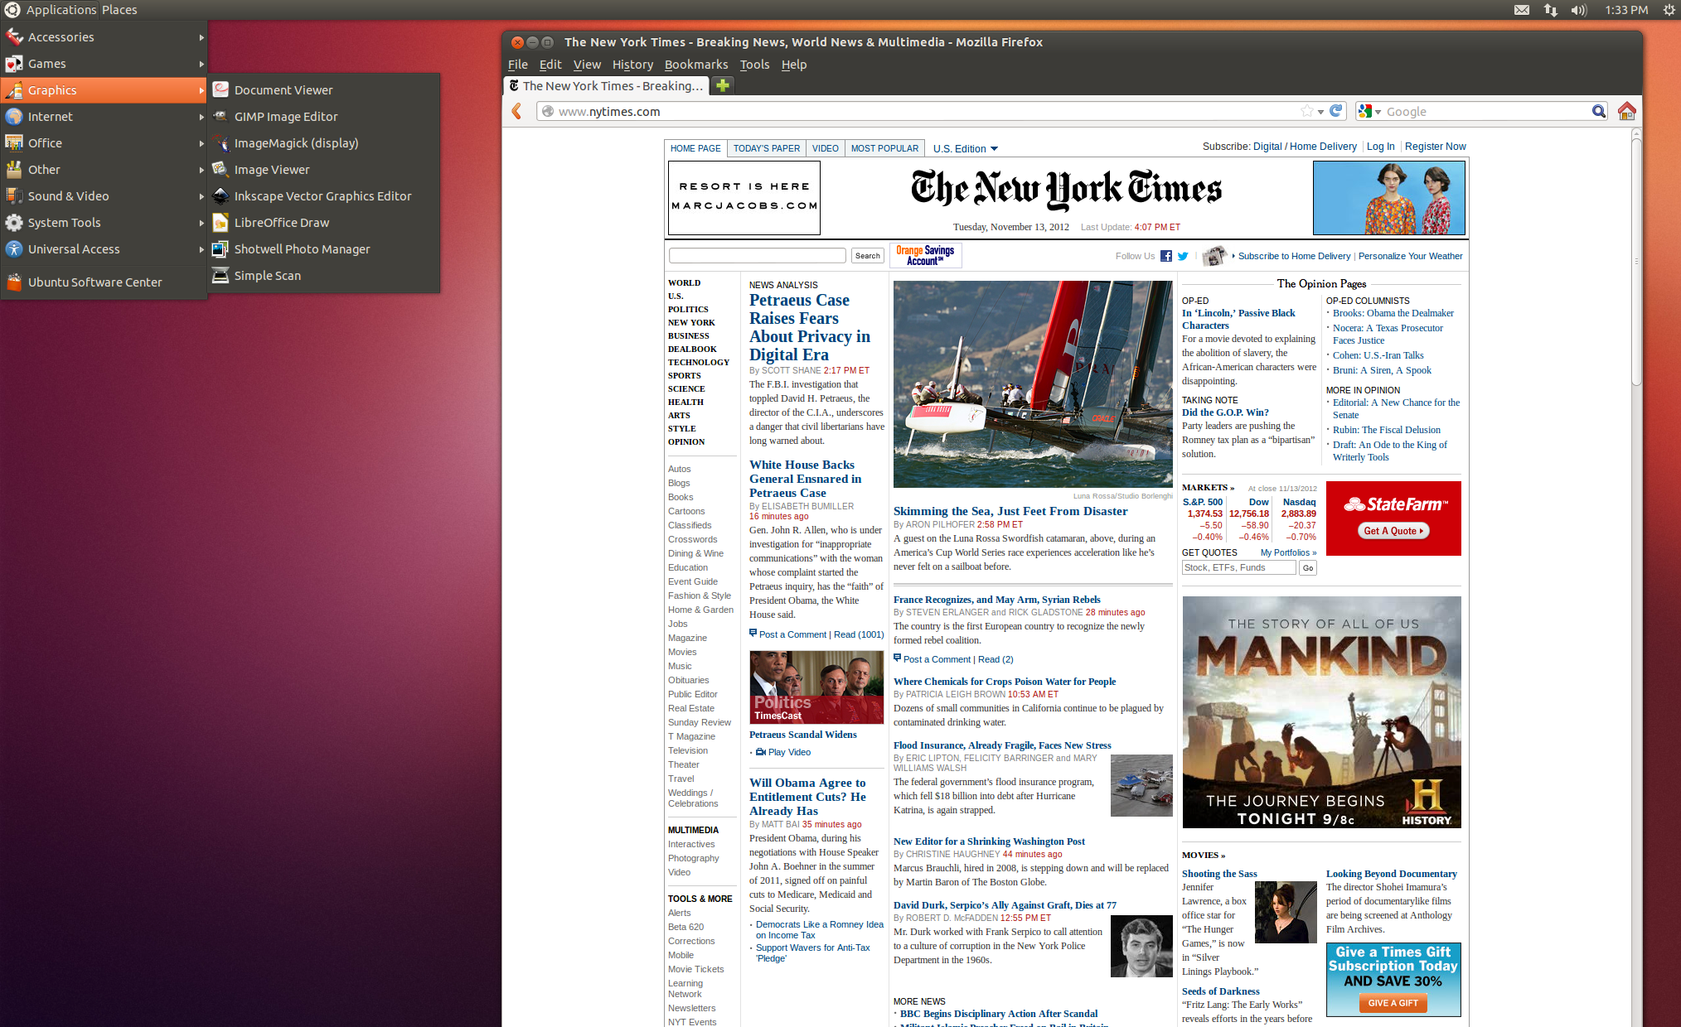Click GIVE A GIFT button
The width and height of the screenshot is (1681, 1027).
[1393, 1003]
